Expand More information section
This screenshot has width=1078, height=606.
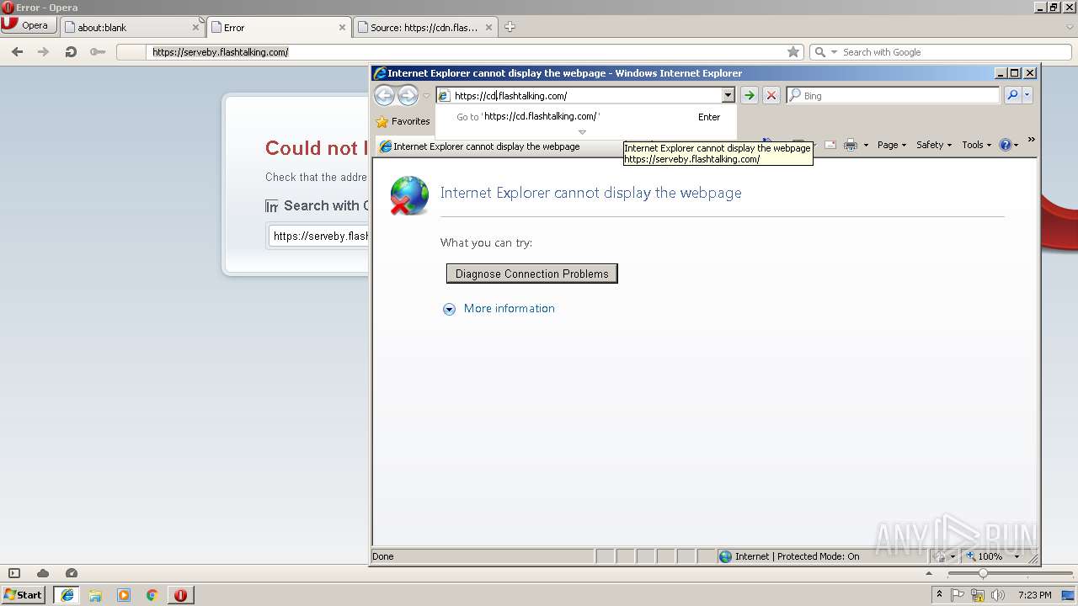click(449, 309)
